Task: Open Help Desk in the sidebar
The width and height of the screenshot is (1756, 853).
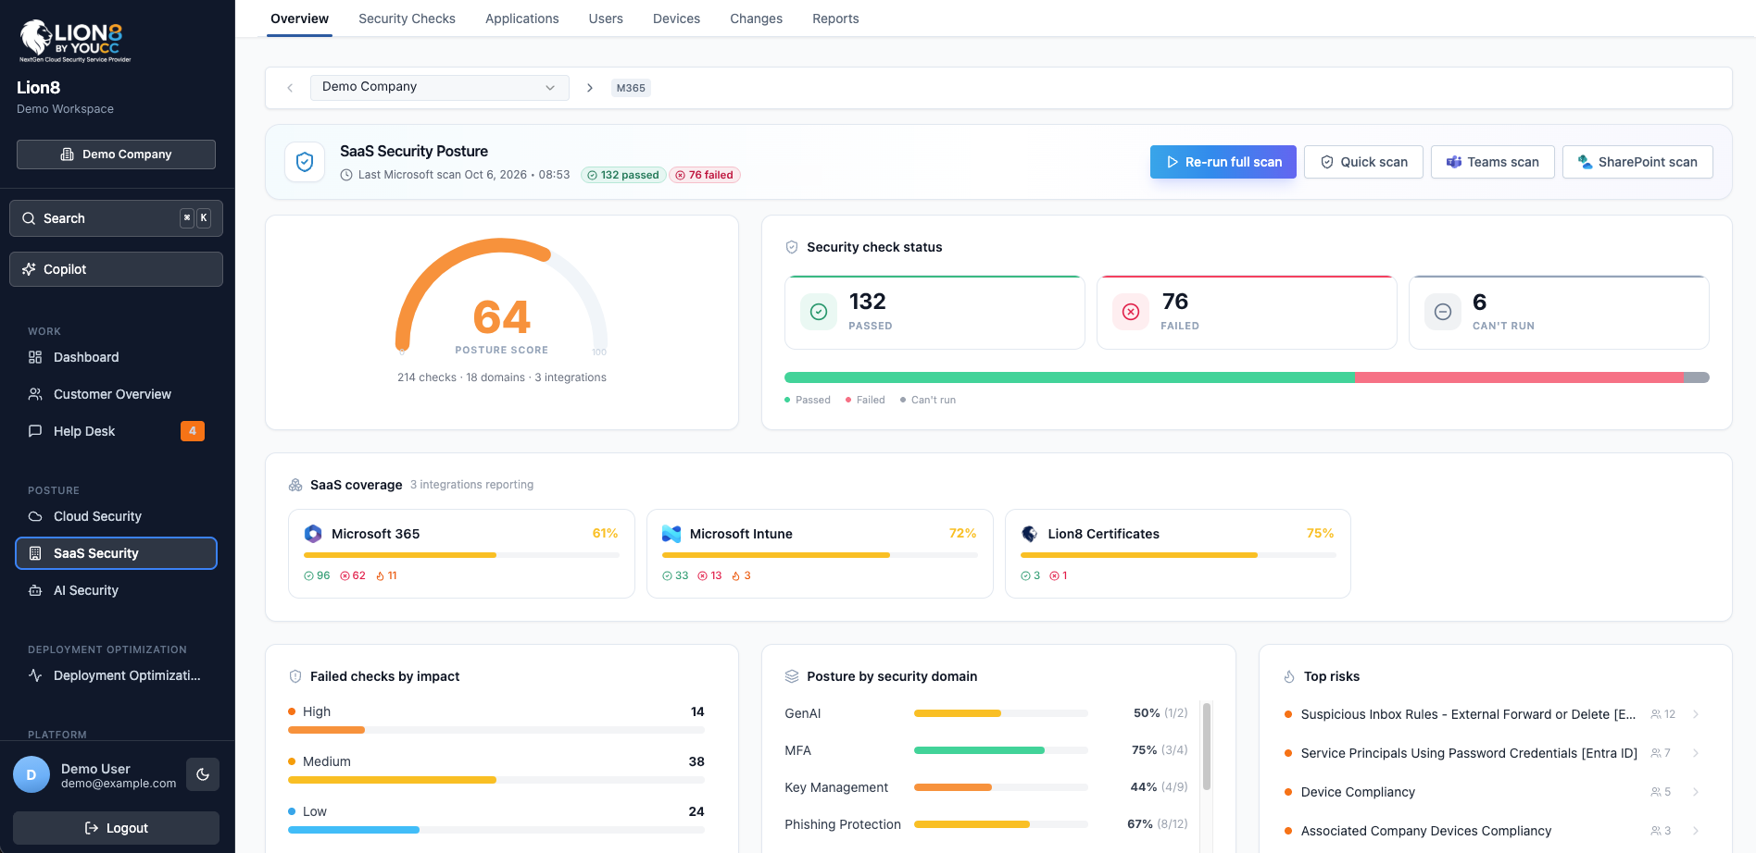Action: click(116, 431)
